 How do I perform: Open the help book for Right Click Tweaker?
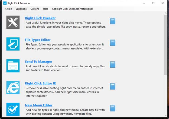(112, 21)
